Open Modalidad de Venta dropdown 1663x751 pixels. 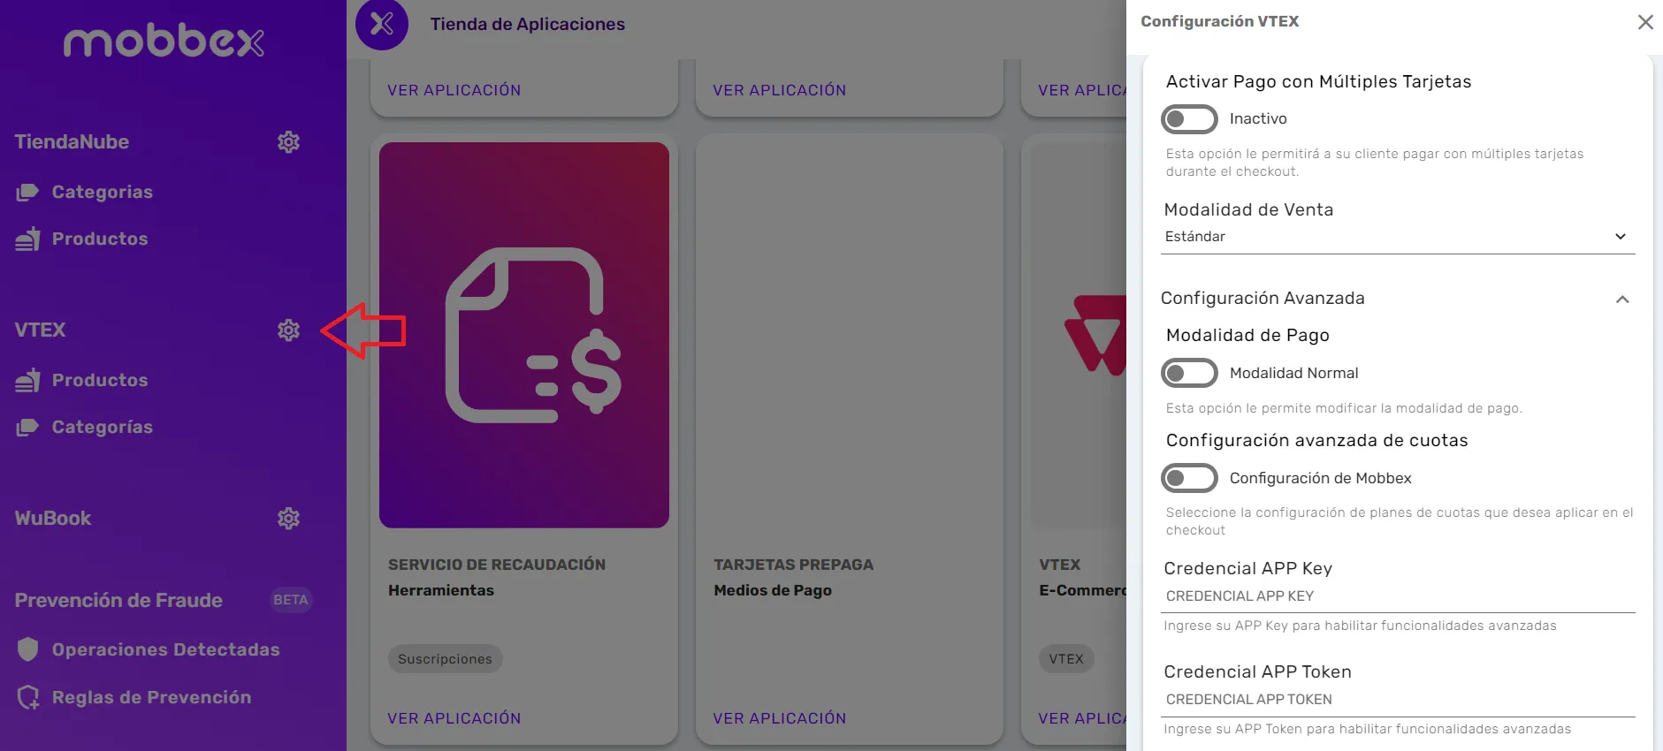pos(1398,237)
